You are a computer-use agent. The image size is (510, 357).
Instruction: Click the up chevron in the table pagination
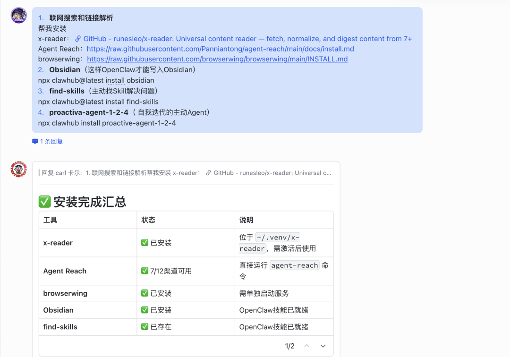pos(307,346)
